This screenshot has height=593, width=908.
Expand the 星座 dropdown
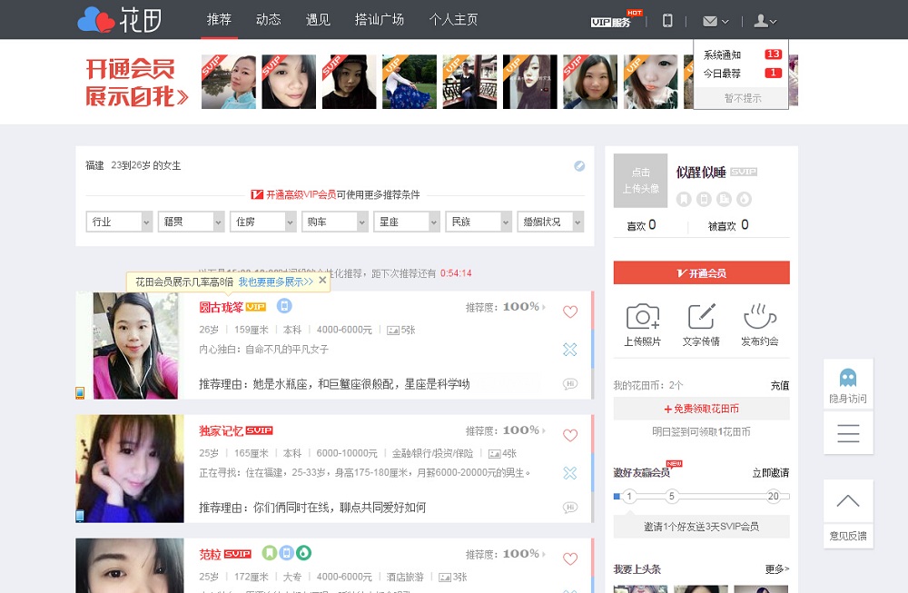tap(406, 222)
